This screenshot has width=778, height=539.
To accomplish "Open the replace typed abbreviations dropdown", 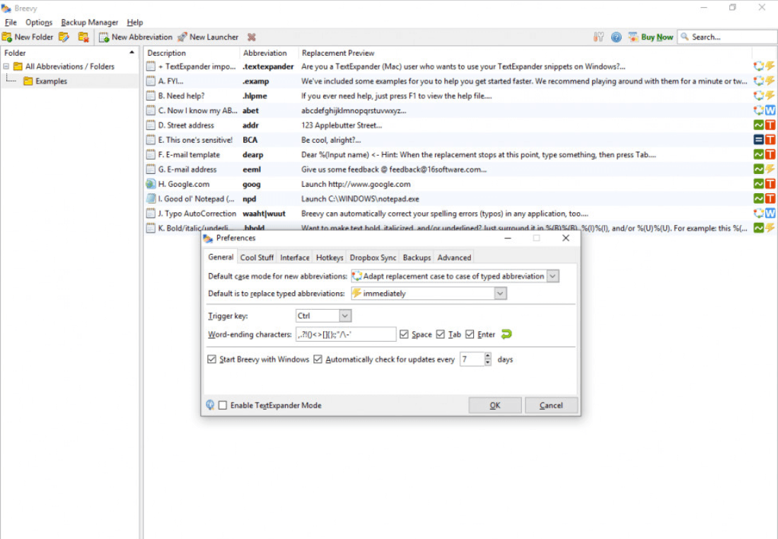I will (500, 294).
